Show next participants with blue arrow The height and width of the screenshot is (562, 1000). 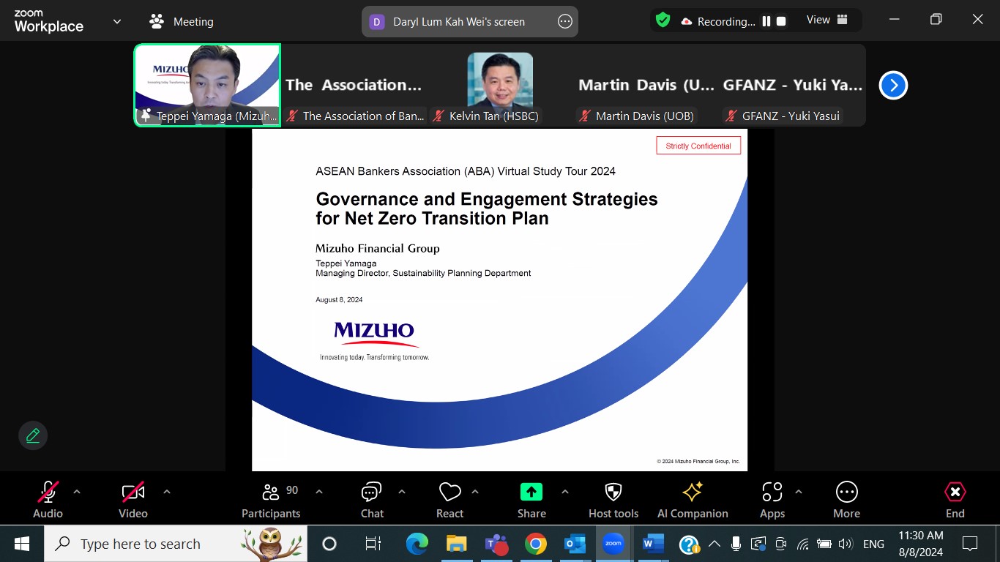point(893,85)
